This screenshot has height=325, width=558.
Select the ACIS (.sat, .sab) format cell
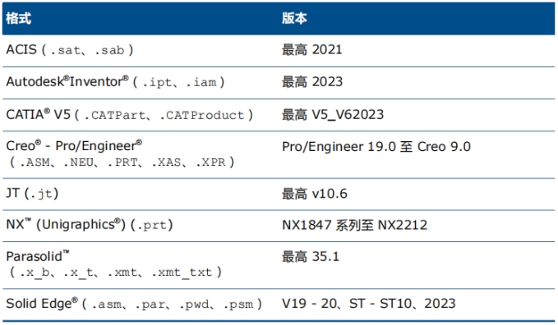pyautogui.click(x=70, y=50)
